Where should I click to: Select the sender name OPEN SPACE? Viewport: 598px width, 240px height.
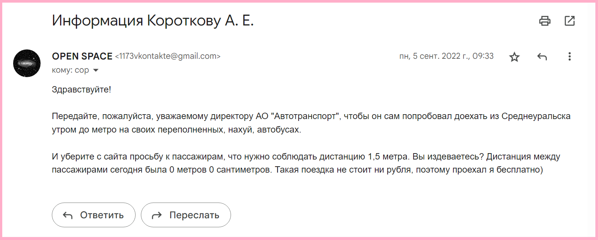coord(82,56)
